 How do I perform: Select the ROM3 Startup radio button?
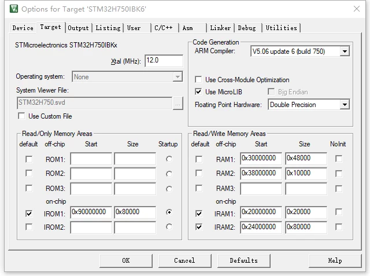[169, 189]
